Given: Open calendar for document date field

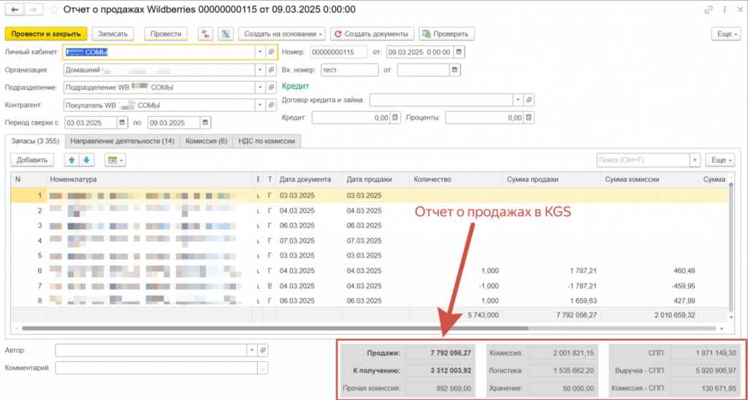Looking at the screenshot, I should [460, 52].
